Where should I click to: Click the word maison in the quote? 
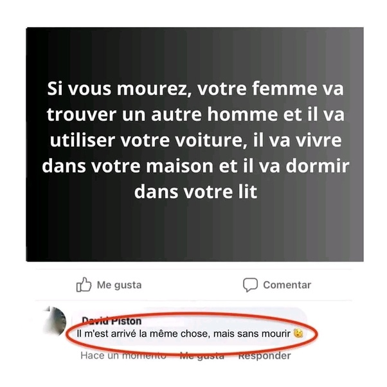[179, 166]
